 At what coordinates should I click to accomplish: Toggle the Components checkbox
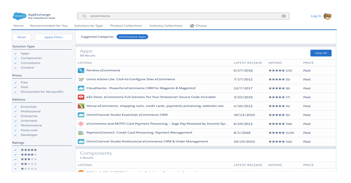coord(16,58)
